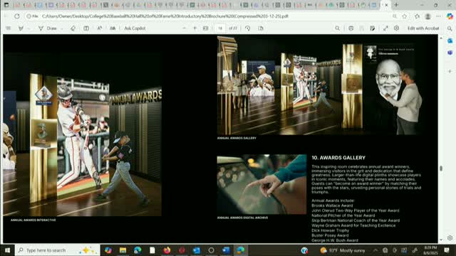Click 'Dick Howser Trophy' text line
The width and height of the screenshot is (456, 256).
click(x=331, y=230)
